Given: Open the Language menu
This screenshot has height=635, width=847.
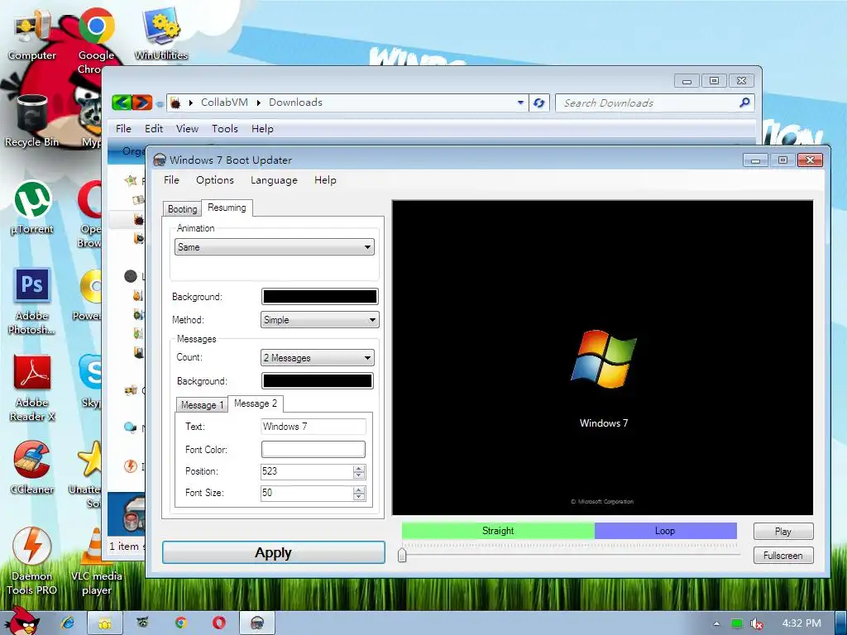Looking at the screenshot, I should coord(274,179).
